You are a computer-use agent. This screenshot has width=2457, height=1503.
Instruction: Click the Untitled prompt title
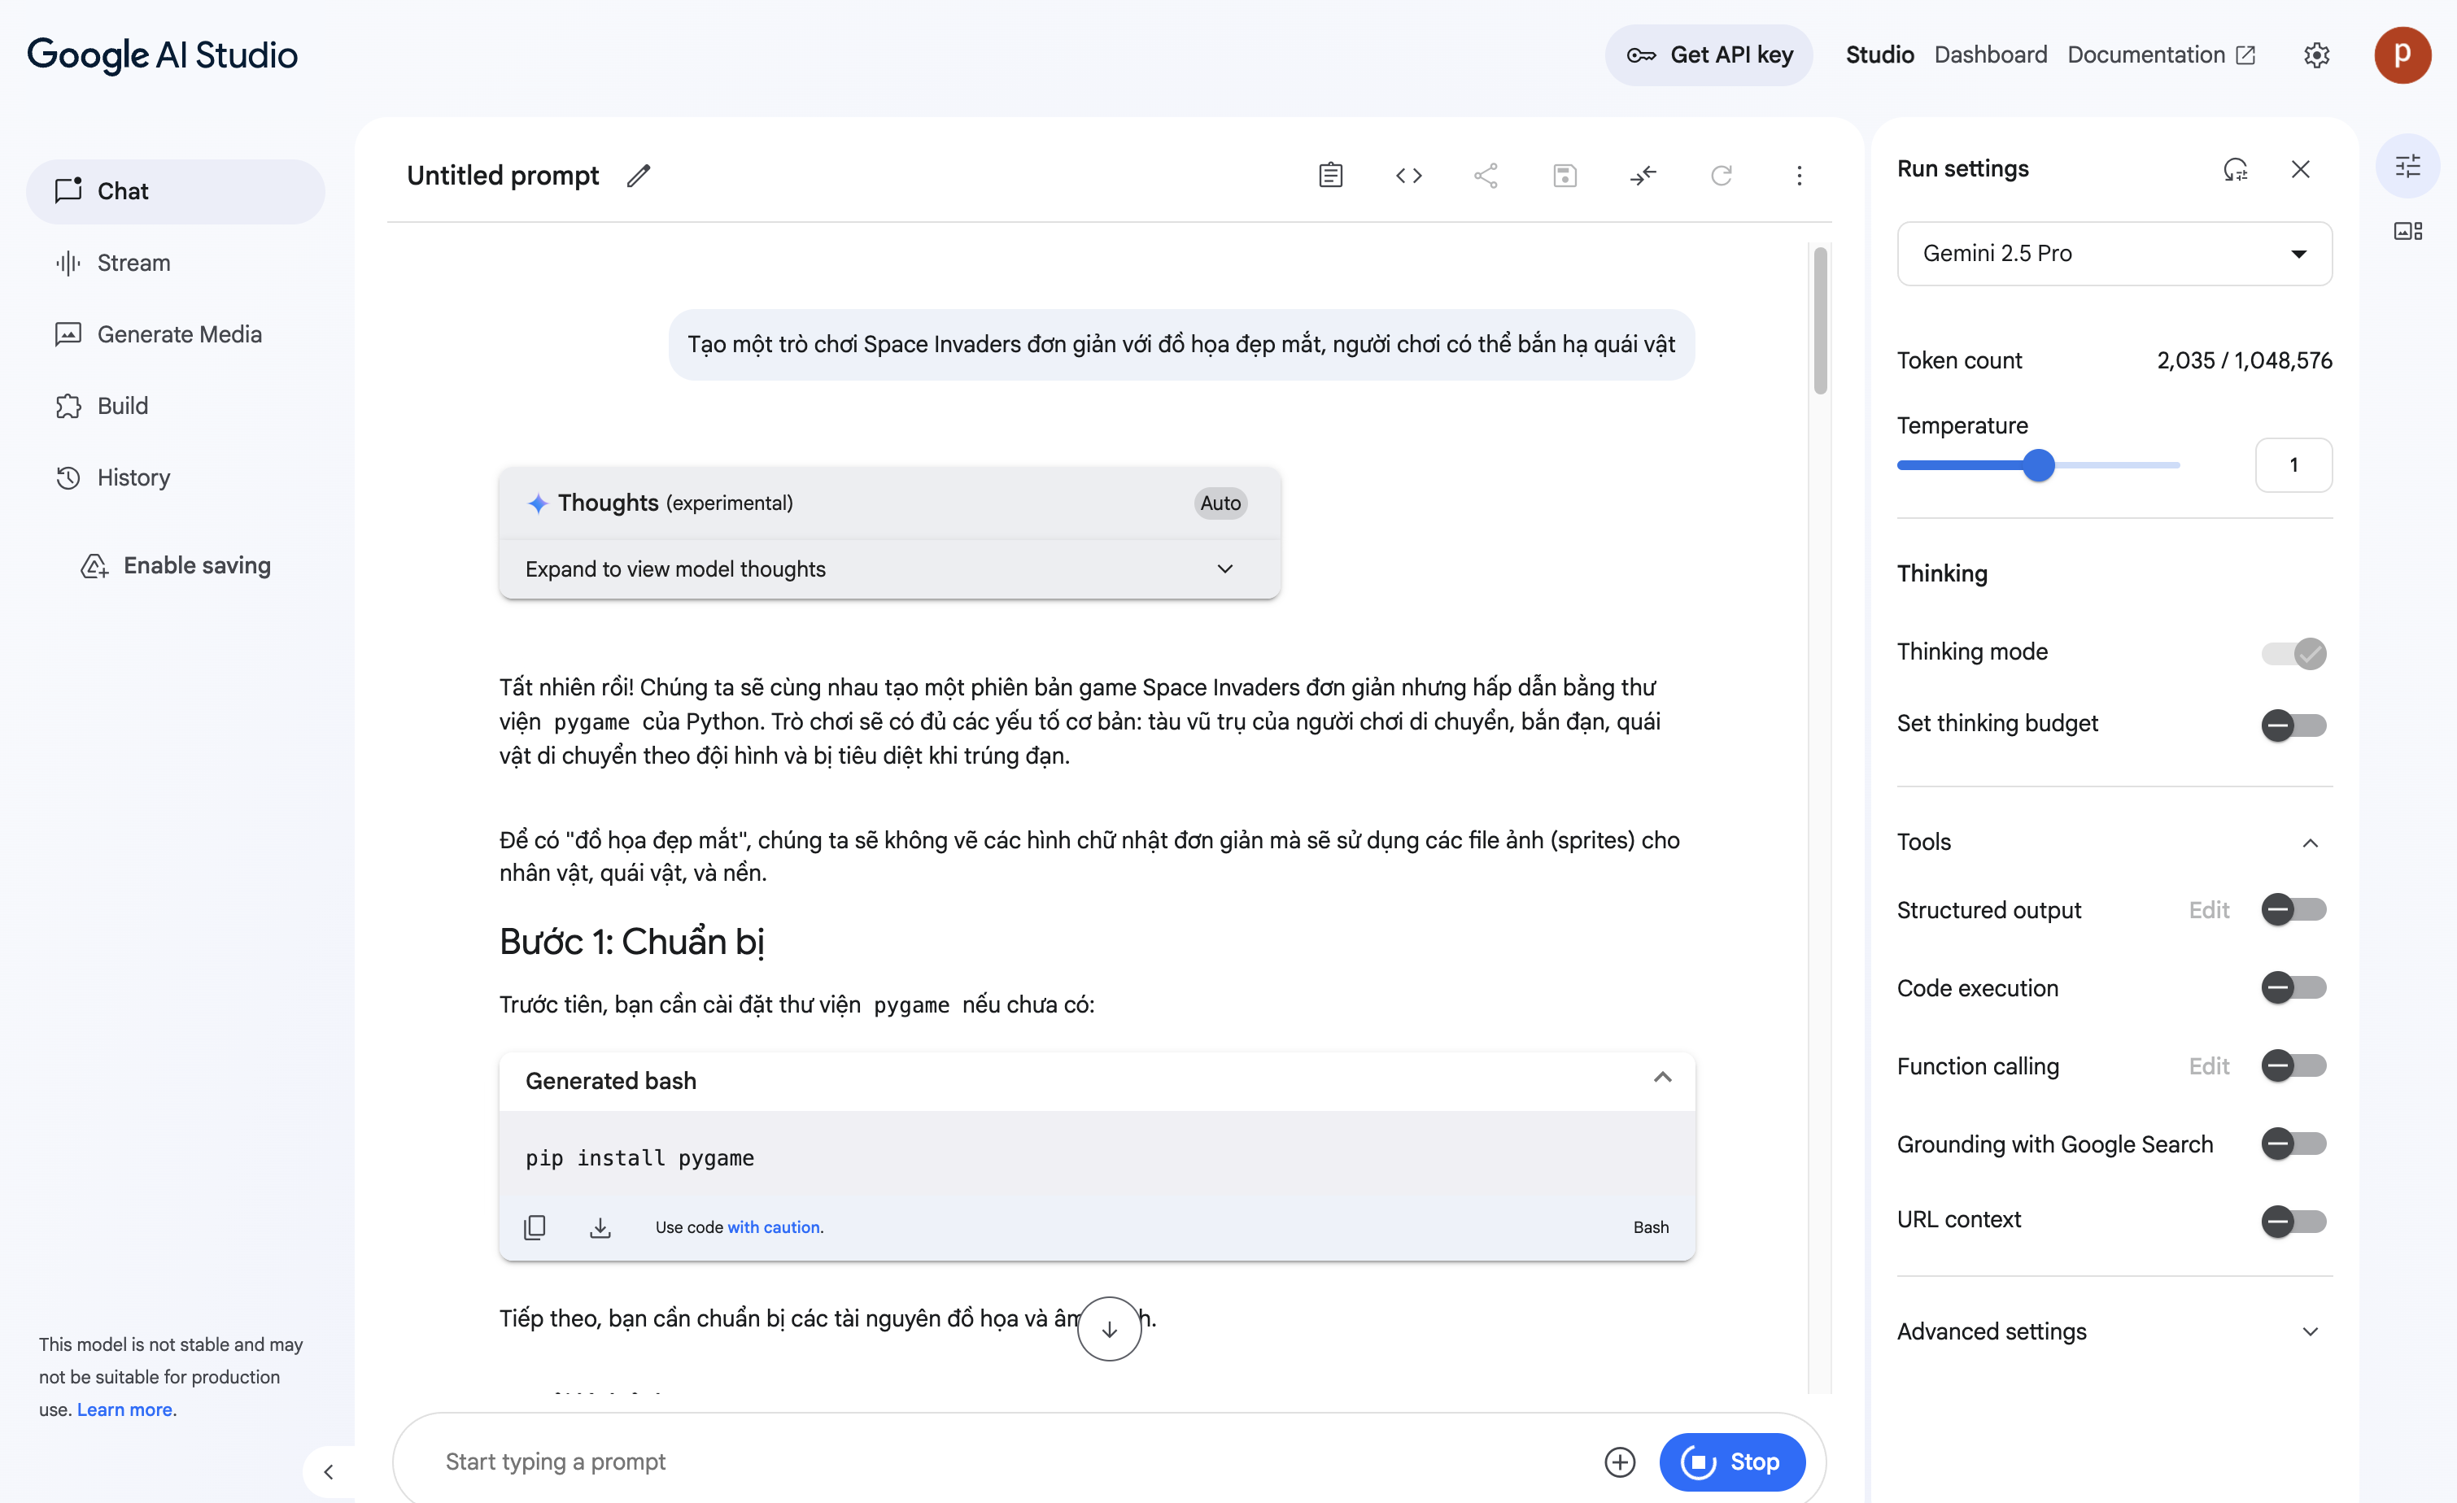[503, 176]
